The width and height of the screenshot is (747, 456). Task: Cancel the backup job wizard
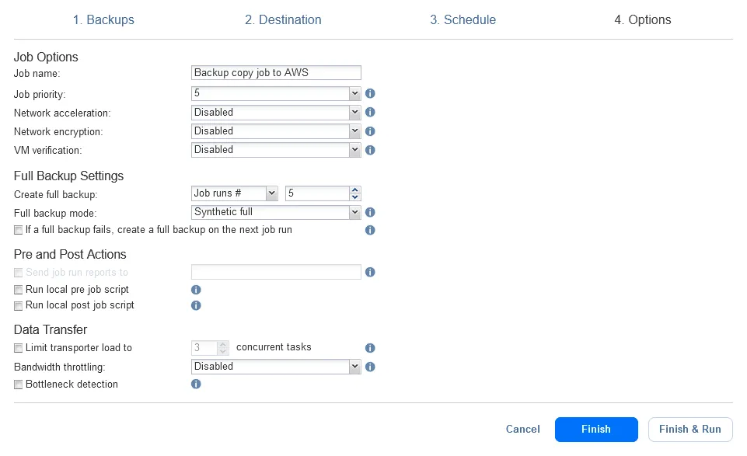point(522,429)
